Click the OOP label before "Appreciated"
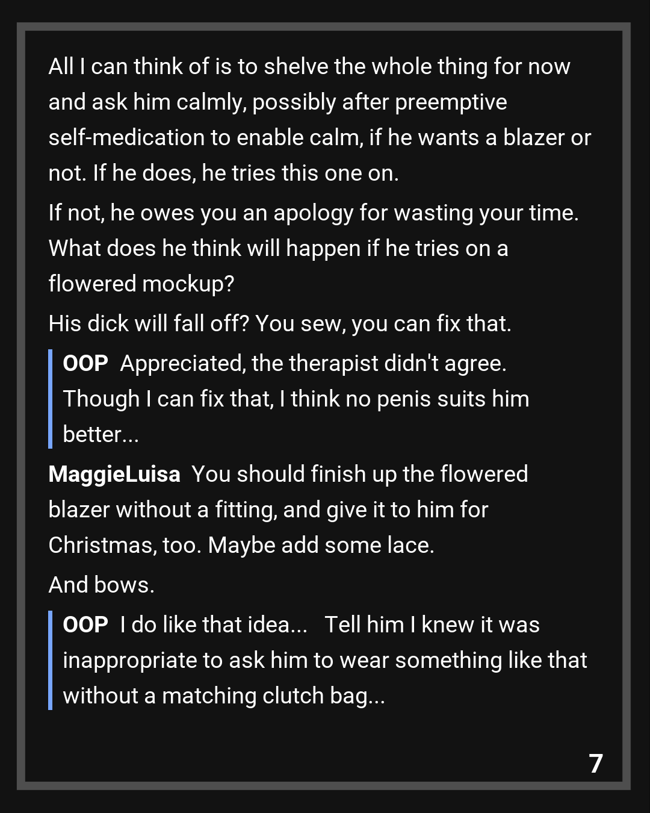This screenshot has height=813, width=650. point(85,363)
